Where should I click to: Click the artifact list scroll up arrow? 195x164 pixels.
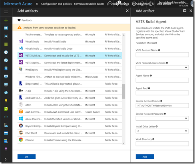(x=123, y=35)
